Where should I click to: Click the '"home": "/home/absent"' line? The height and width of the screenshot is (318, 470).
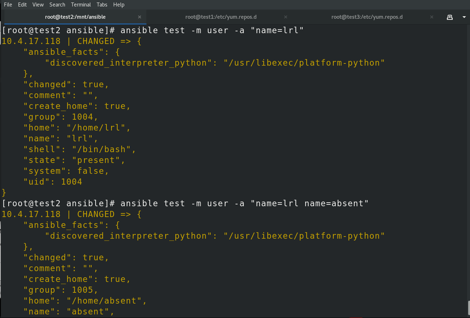[85, 301]
